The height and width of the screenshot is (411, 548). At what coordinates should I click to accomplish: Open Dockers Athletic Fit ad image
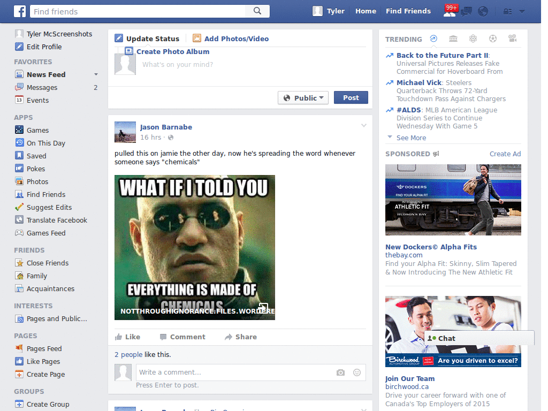click(453, 200)
